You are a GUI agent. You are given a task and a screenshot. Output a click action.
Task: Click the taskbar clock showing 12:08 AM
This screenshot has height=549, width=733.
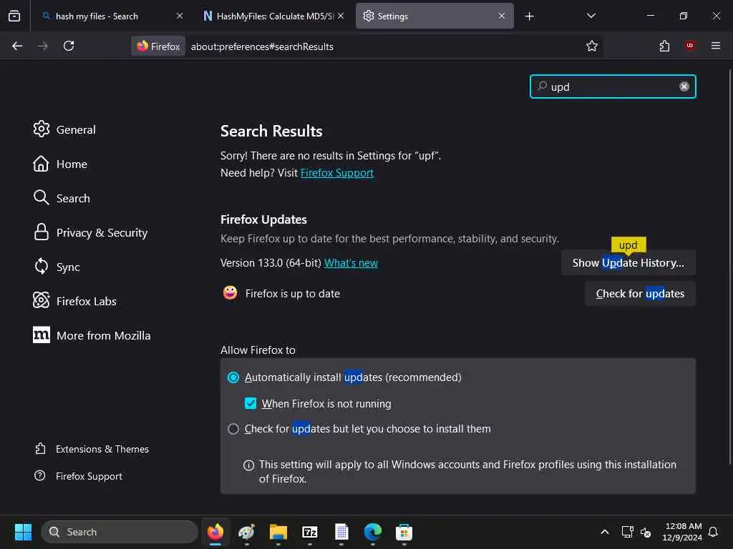[x=682, y=532]
